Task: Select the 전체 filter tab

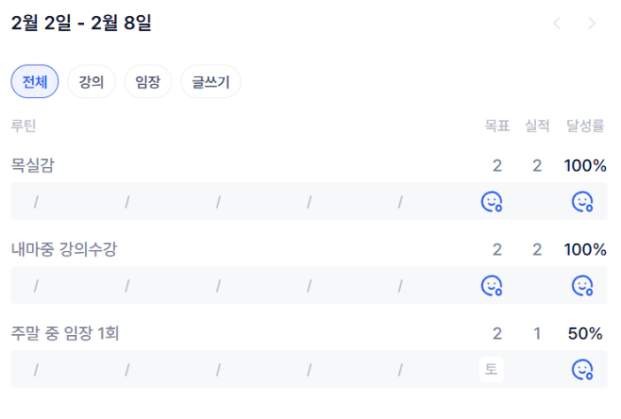Action: click(x=34, y=82)
